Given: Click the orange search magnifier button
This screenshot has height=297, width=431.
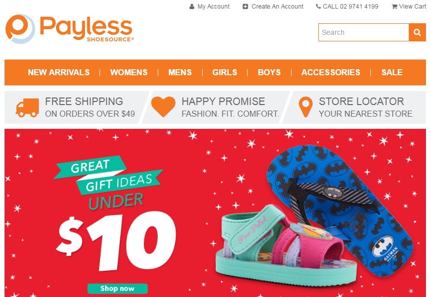Looking at the screenshot, I should pyautogui.click(x=417, y=32).
